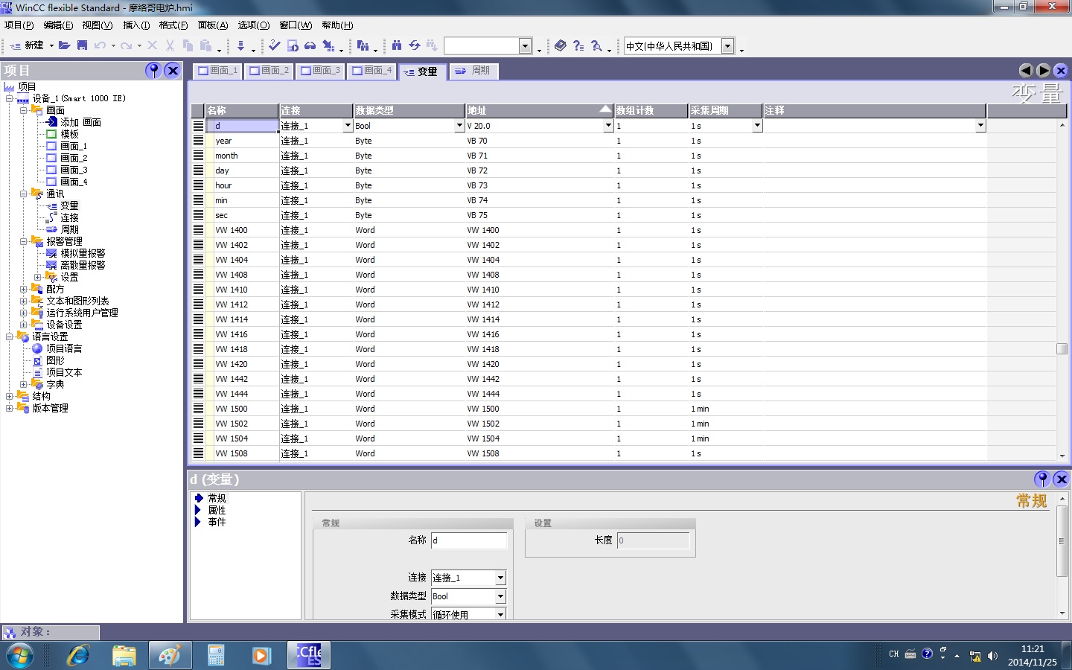Pin the 项目 project panel
The width and height of the screenshot is (1072, 670).
[153, 71]
